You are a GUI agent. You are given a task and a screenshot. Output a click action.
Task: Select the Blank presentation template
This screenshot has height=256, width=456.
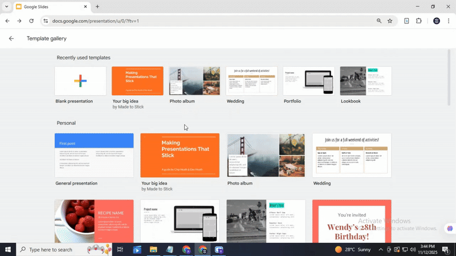tap(80, 81)
